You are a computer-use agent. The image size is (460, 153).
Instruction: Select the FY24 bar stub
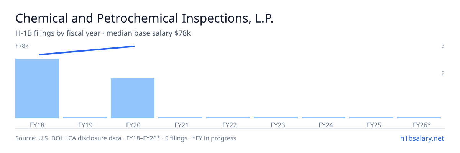pyautogui.click(x=324, y=117)
